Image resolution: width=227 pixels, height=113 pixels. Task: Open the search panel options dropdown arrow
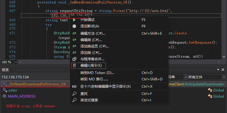pos(218,70)
